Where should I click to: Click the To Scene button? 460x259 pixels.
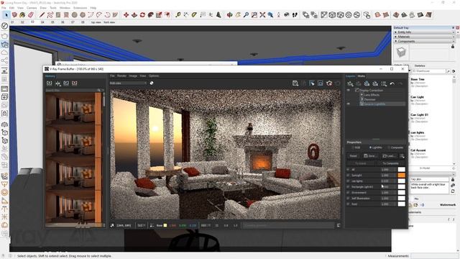tap(361, 163)
